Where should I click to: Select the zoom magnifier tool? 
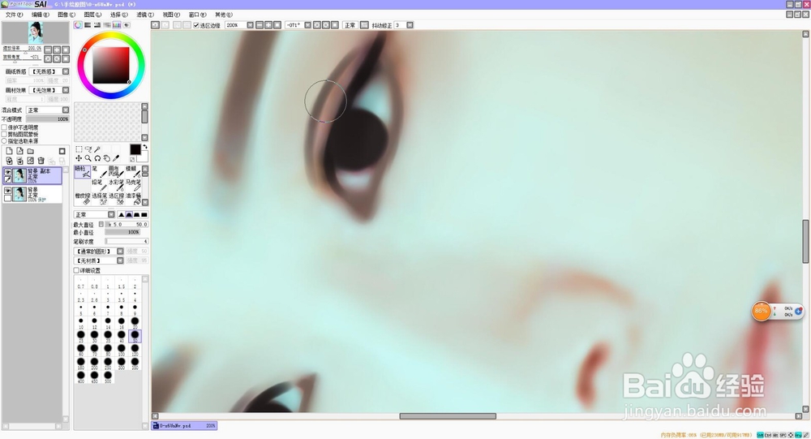tap(88, 158)
